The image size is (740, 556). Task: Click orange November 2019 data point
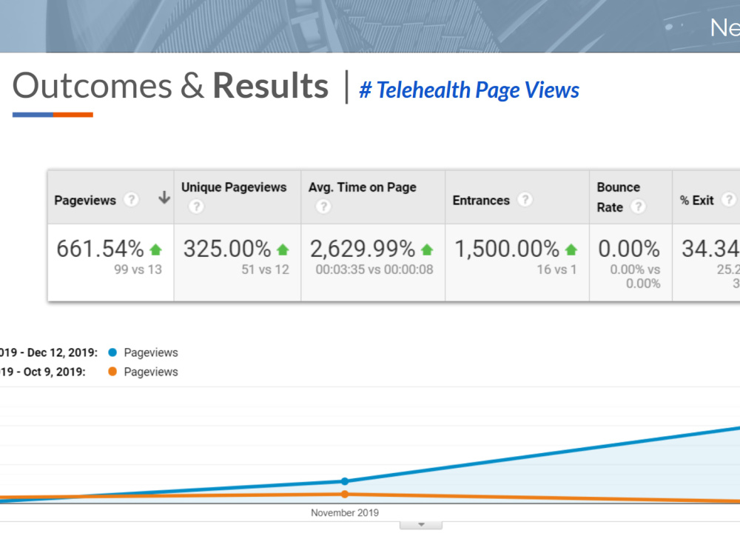point(345,494)
